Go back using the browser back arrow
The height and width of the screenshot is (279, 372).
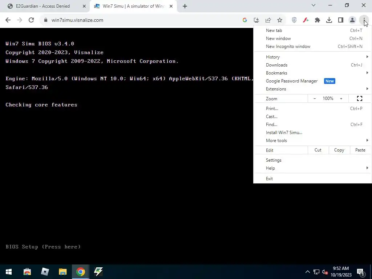(8, 20)
